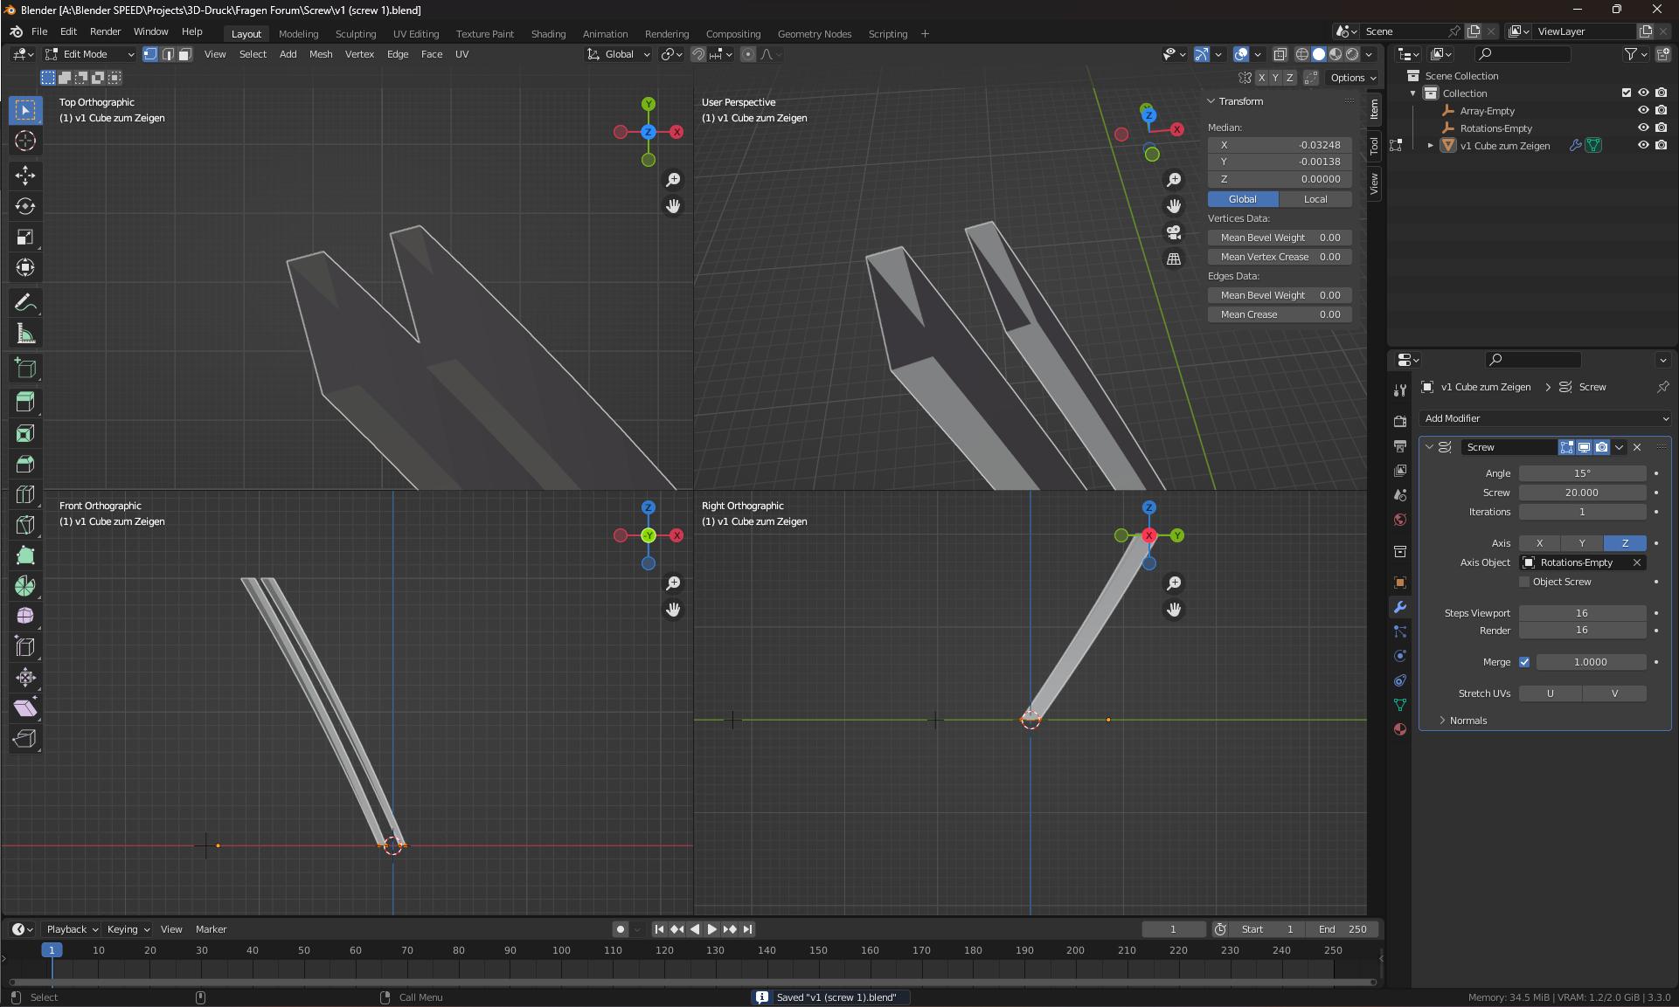The image size is (1679, 1007).
Task: Select the Shrink/Fatten tool
Action: [25, 678]
